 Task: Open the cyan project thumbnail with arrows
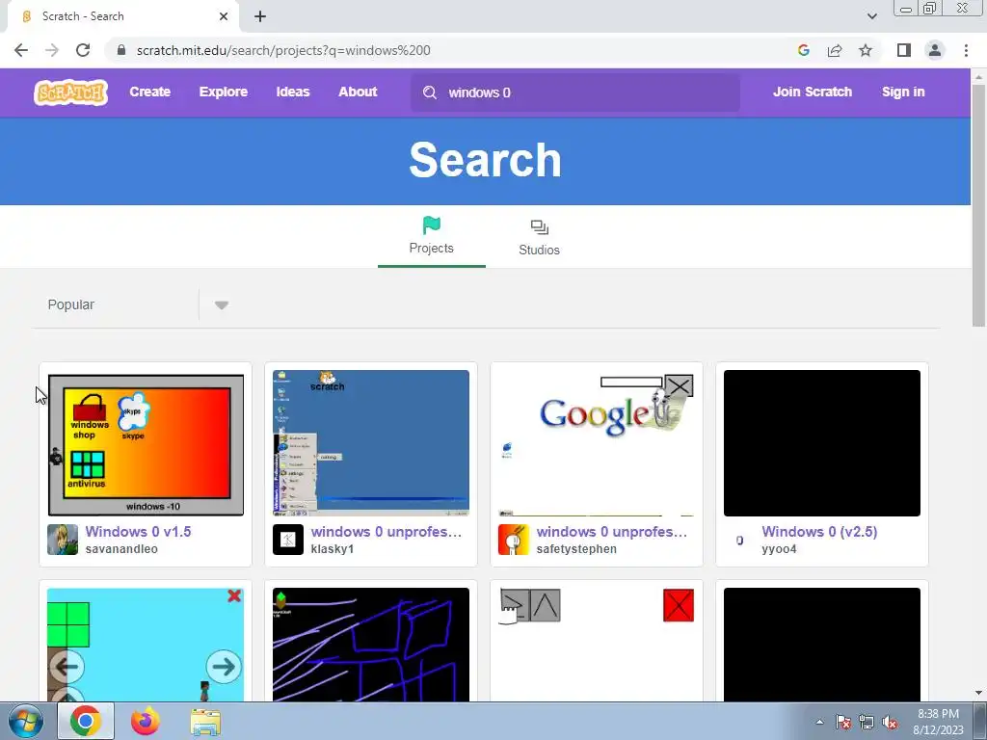[x=146, y=645]
